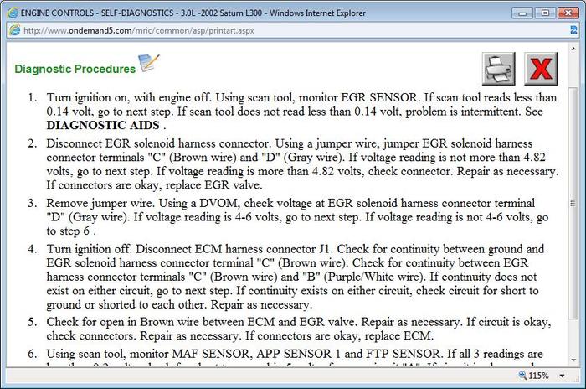Viewport: 586px width, 389px height.
Task: Click the window title text ENGINE CONTROLS - SELF-DIAGNOSTICS
Action: click(97, 13)
